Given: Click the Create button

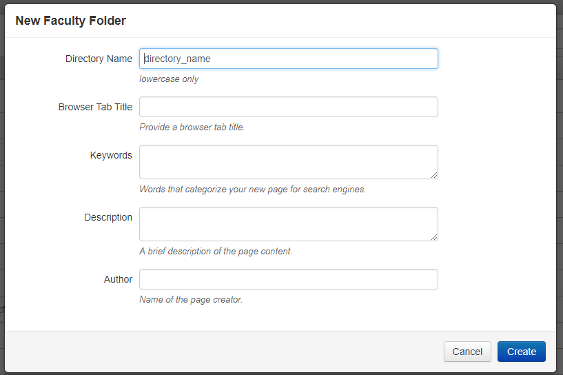Looking at the screenshot, I should click(x=521, y=352).
